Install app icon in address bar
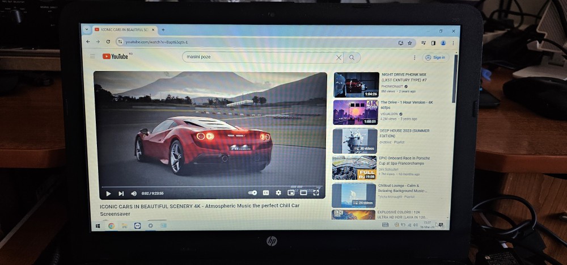Viewport: 567px width, 265px height. tap(401, 43)
